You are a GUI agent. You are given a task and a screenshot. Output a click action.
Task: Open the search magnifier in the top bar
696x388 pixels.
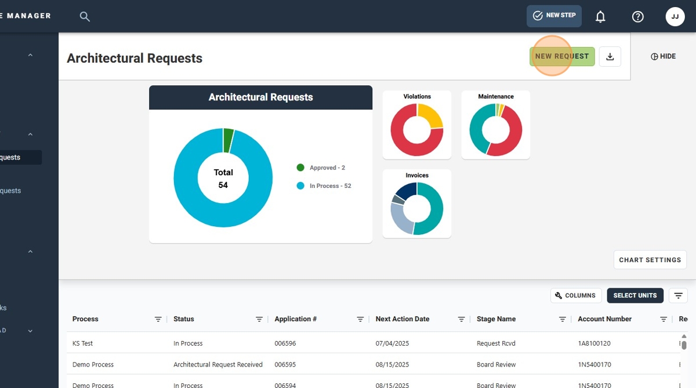(x=85, y=16)
